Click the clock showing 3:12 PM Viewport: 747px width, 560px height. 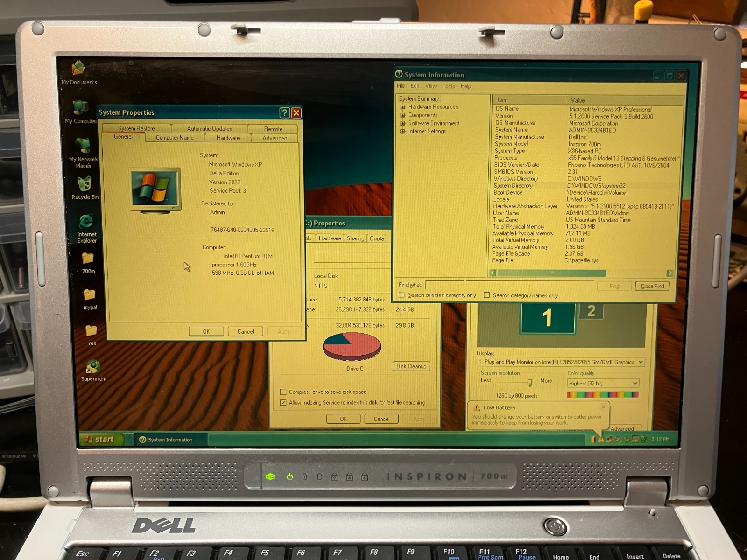coord(660,439)
